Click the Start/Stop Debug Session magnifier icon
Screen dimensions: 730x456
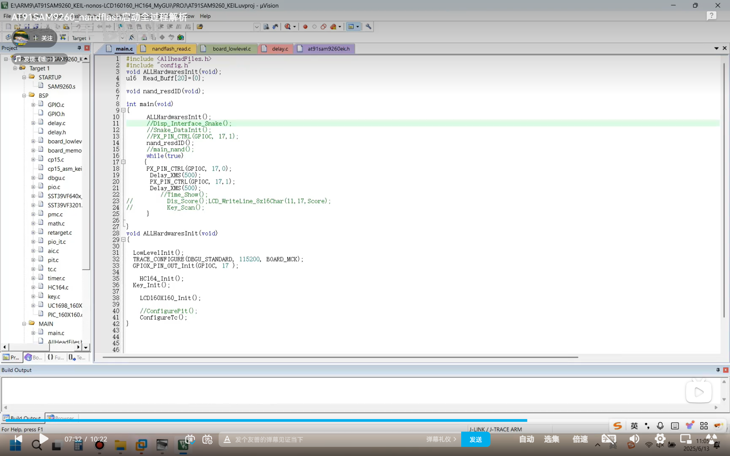pos(288,27)
